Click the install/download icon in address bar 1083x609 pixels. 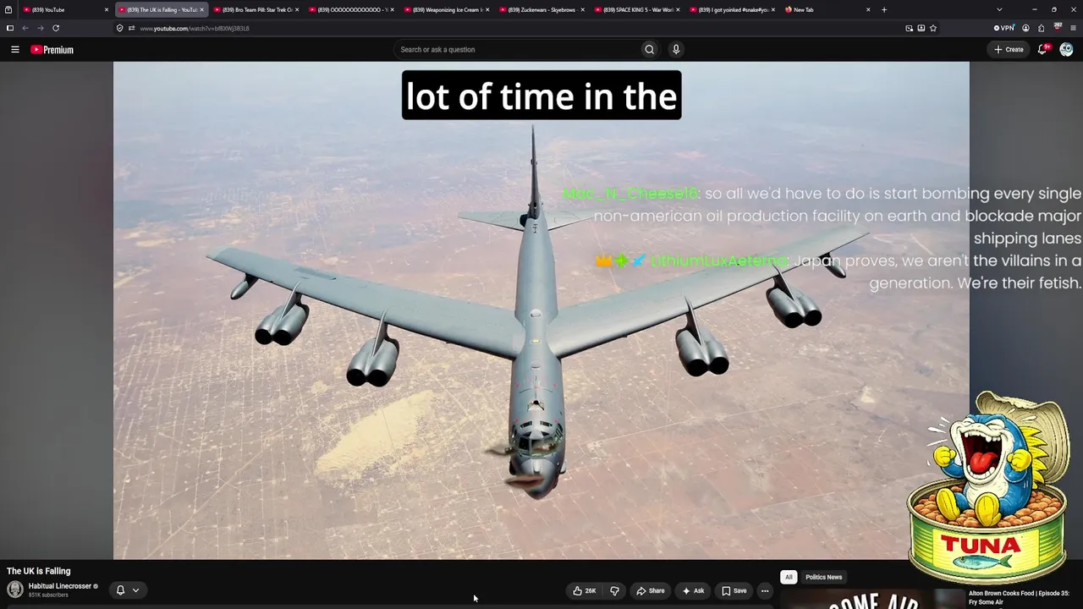921,28
